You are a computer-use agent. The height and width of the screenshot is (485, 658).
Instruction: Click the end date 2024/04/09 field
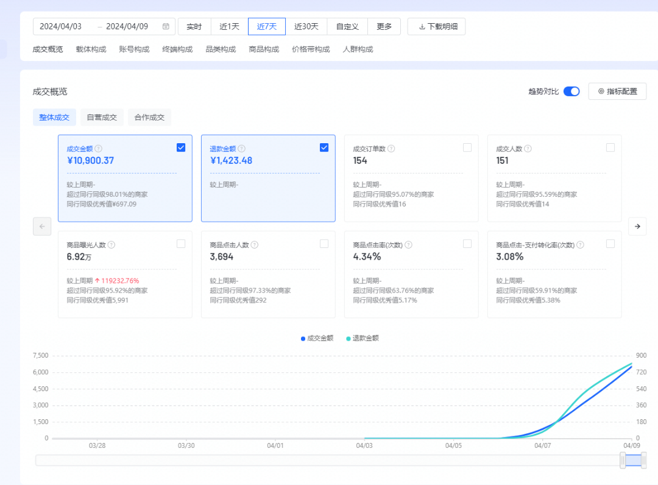tap(127, 26)
